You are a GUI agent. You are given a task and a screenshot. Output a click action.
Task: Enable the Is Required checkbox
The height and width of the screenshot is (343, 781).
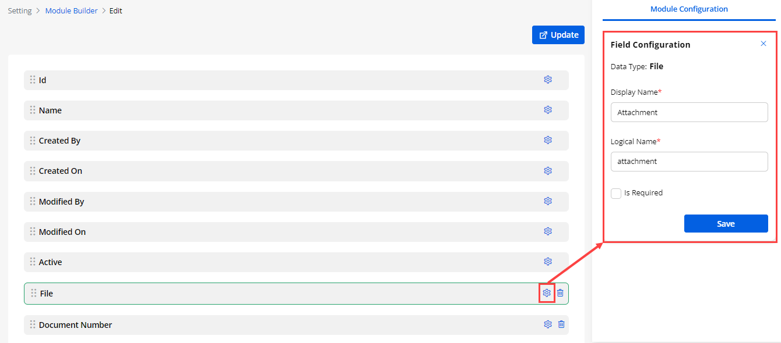pos(616,194)
